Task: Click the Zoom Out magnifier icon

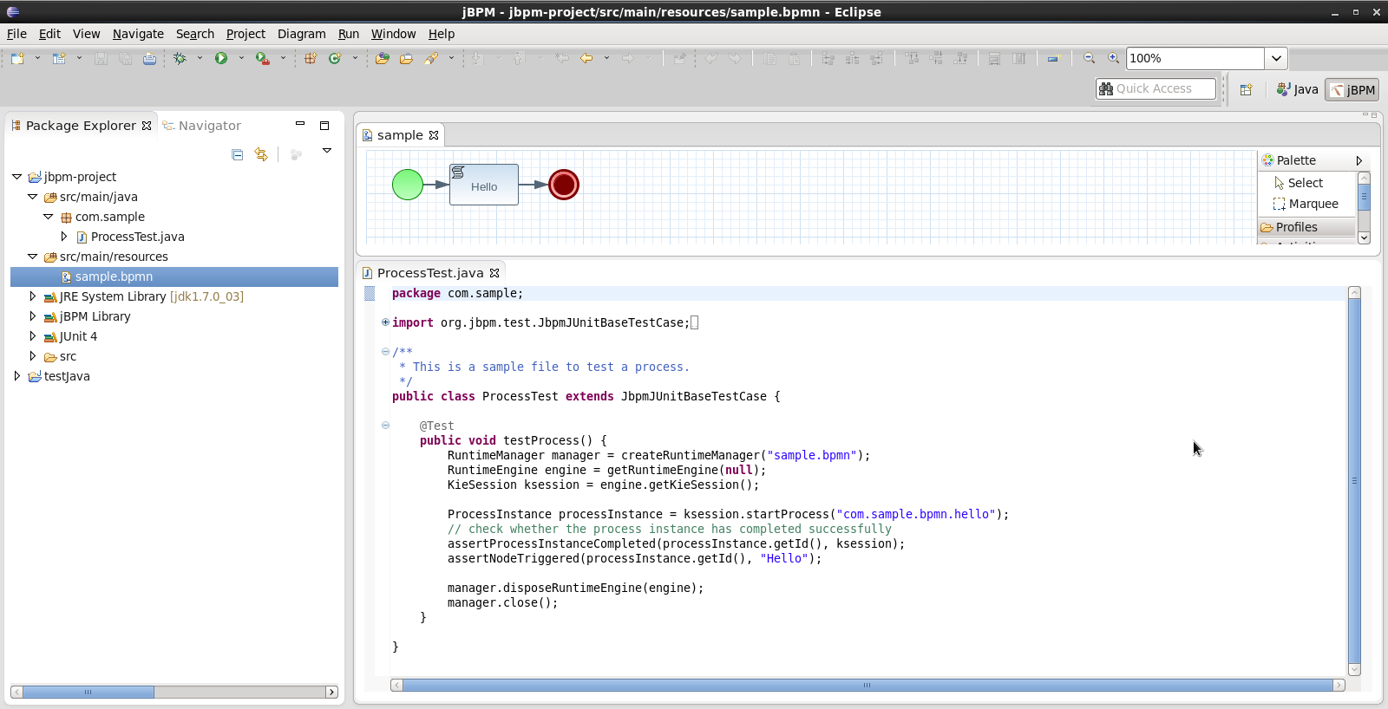Action: [1090, 58]
